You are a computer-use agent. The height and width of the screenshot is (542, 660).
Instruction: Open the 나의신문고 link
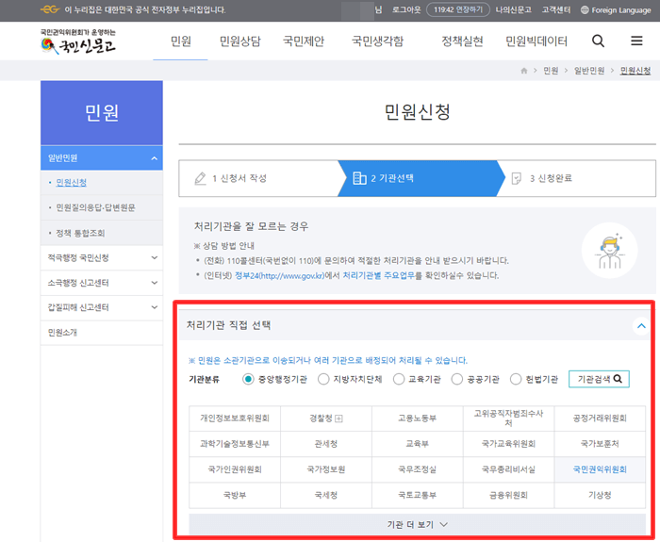click(x=513, y=9)
